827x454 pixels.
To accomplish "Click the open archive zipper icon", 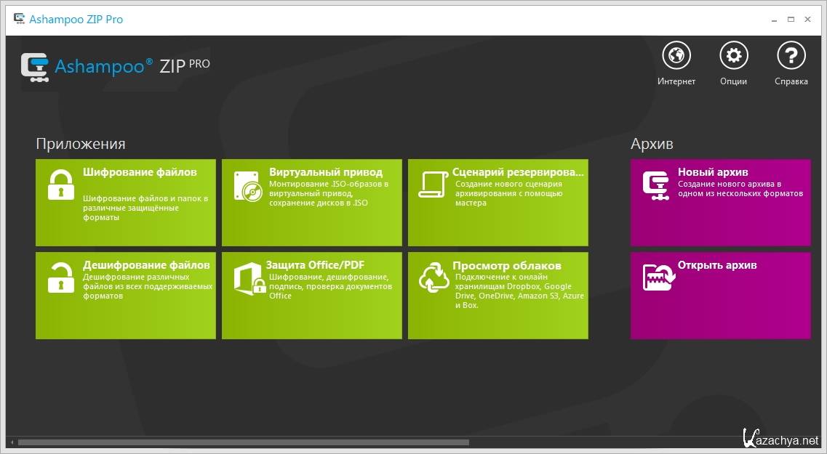I will [658, 277].
